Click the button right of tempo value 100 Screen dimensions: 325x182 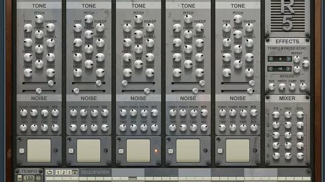pos(39,177)
